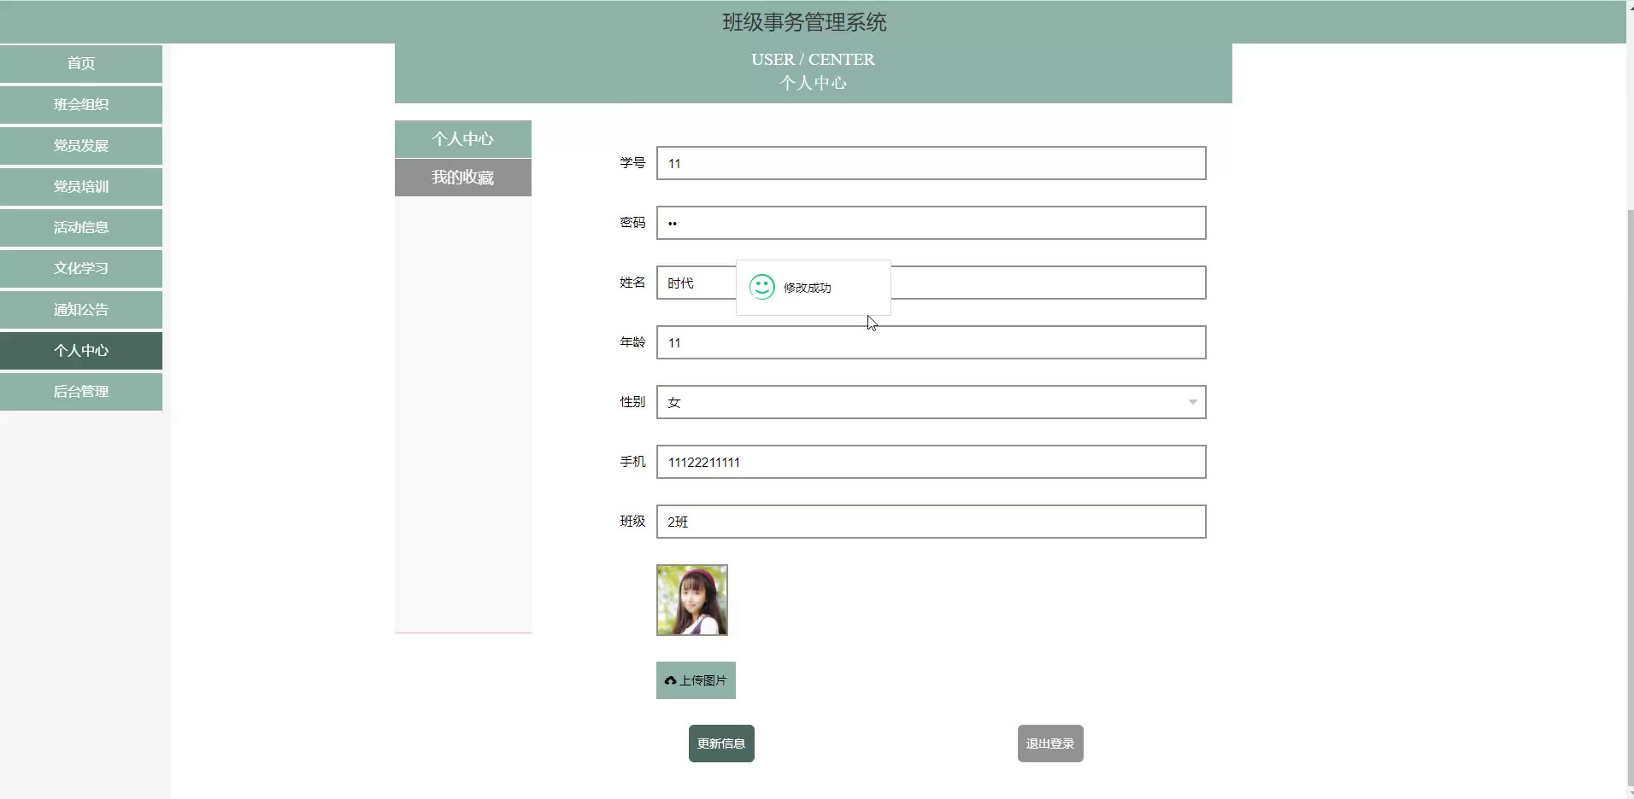The image size is (1634, 799).
Task: Open the 党员发展 section
Action: tap(81, 145)
